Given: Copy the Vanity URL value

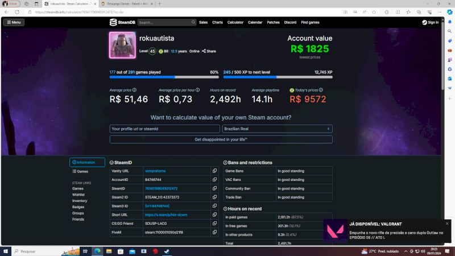Looking at the screenshot, I should (214, 171).
